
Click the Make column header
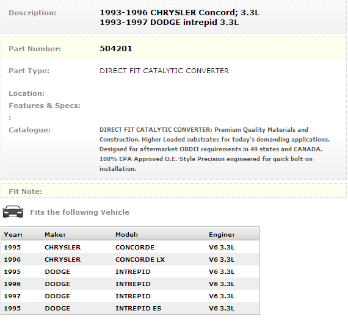coord(55,234)
